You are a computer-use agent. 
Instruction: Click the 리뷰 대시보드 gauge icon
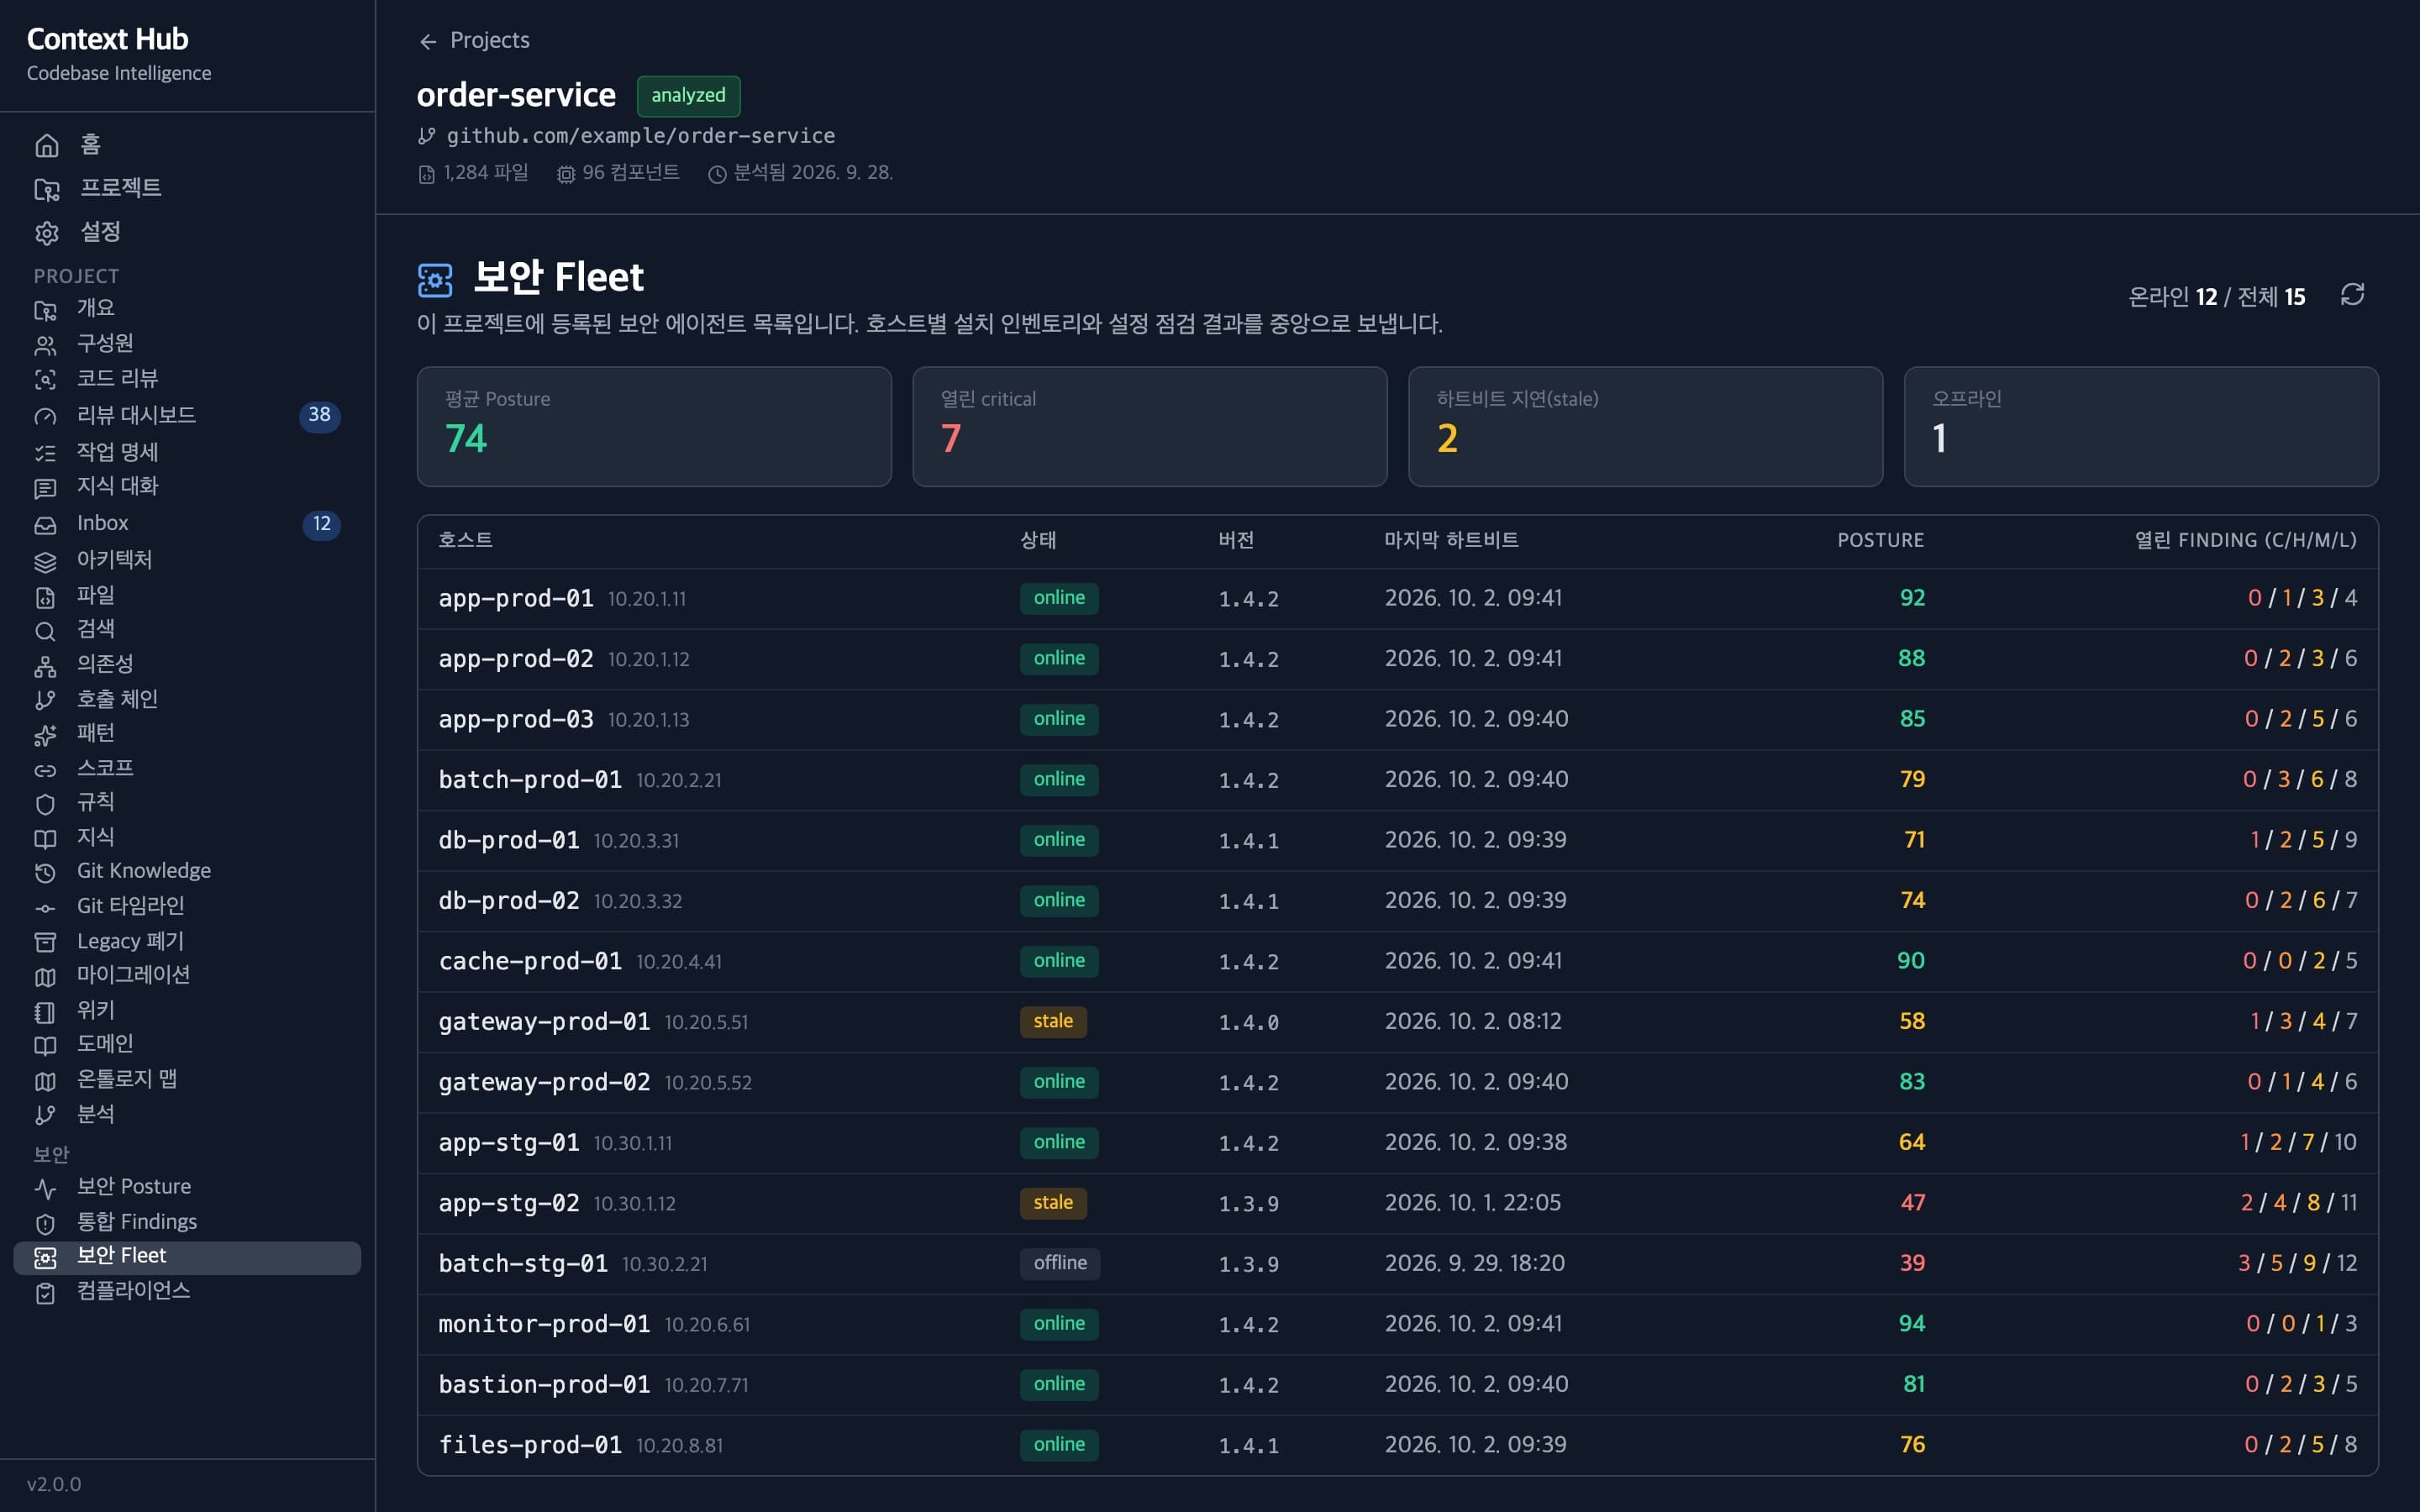pyautogui.click(x=45, y=416)
